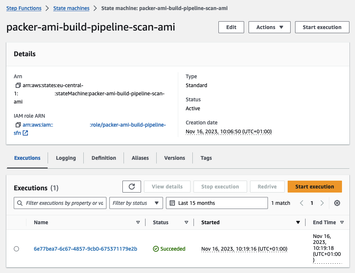Go to the previous executions page

[x=302, y=203]
